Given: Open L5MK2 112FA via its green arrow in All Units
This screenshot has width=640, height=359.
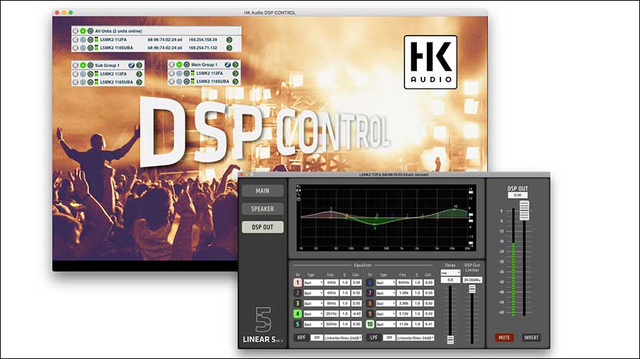Looking at the screenshot, I should click(229, 40).
